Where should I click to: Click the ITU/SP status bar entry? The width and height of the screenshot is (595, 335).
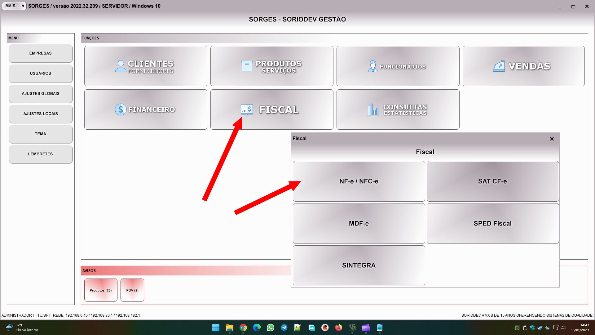(42, 315)
